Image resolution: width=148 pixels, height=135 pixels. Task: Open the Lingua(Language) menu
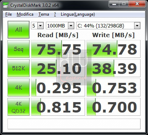point(78,14)
